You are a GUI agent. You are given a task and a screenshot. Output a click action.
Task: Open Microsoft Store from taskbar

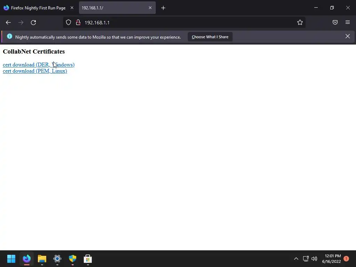(x=88, y=259)
